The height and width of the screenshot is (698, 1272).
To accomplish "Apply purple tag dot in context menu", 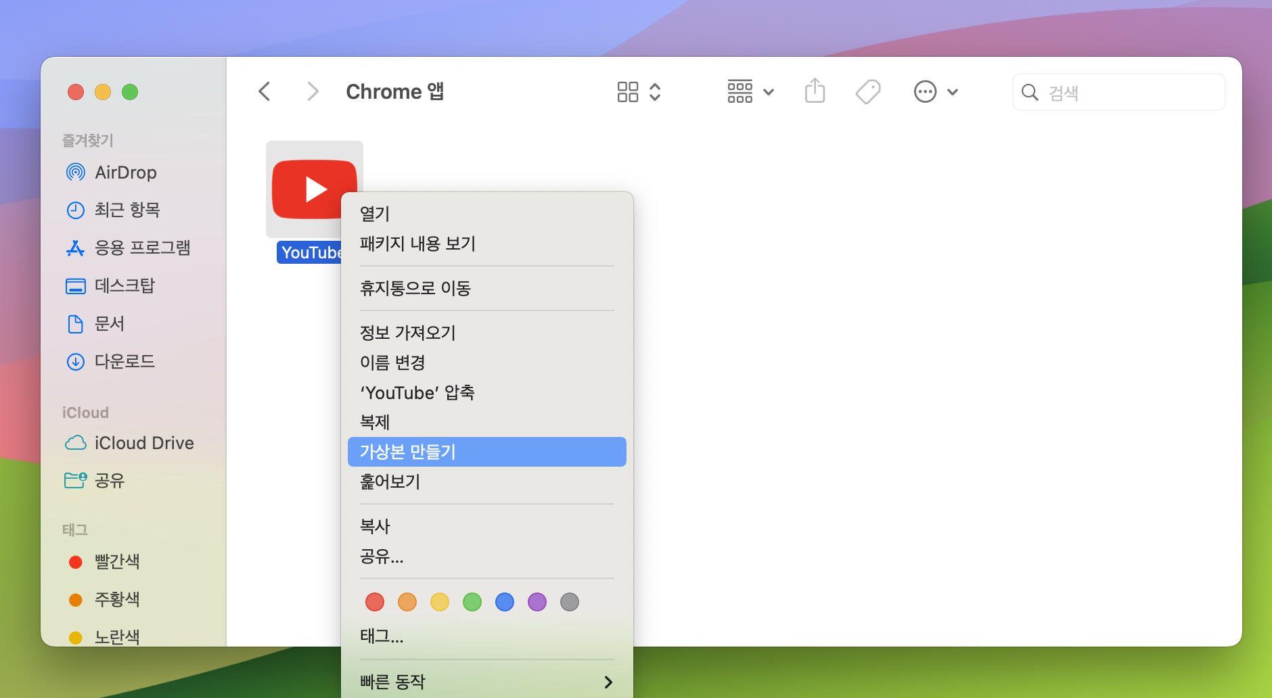I will click(x=537, y=602).
